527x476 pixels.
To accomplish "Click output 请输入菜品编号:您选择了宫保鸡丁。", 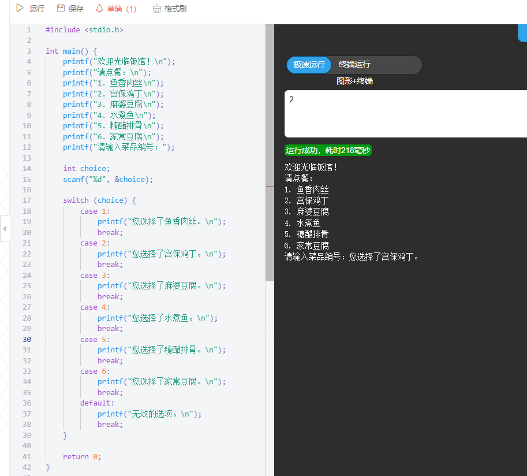I will [x=352, y=257].
